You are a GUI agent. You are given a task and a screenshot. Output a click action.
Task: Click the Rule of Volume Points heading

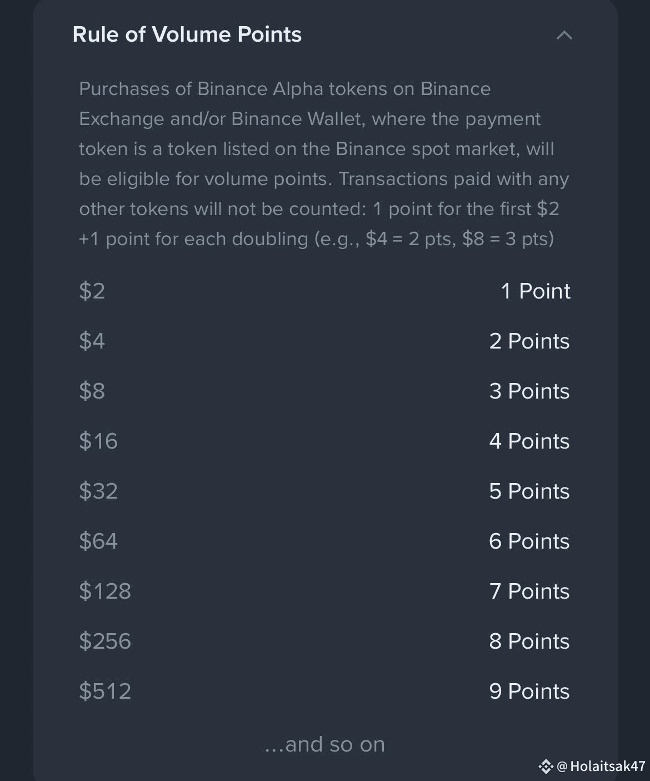click(187, 34)
